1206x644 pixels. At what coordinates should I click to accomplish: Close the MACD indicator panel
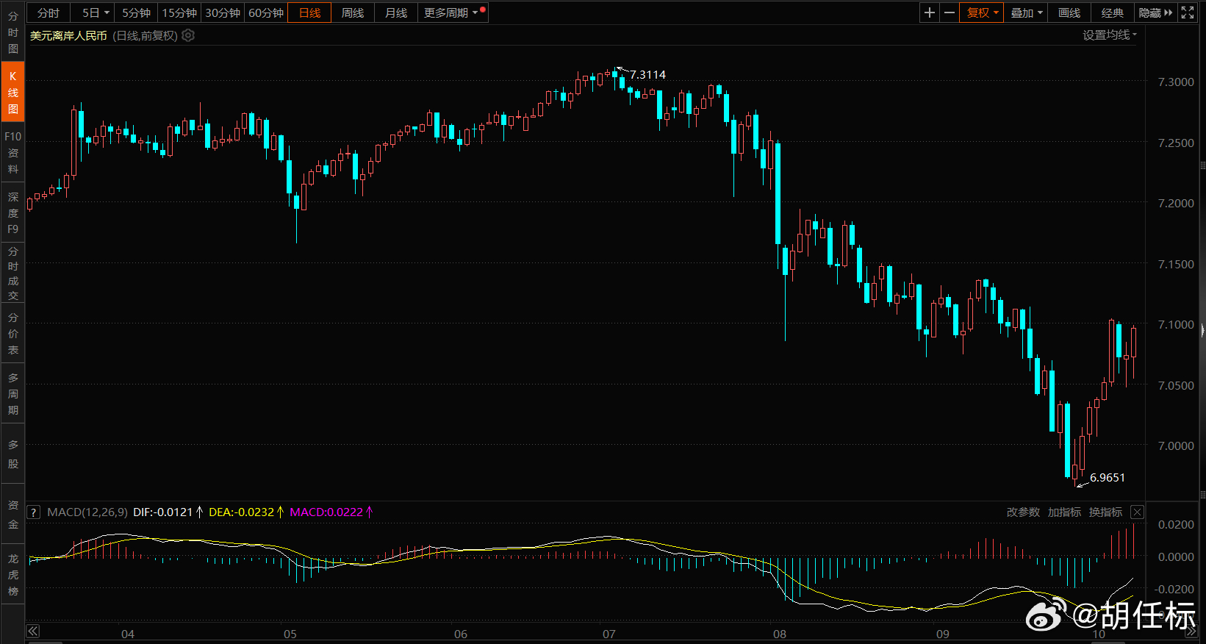[x=1137, y=512]
